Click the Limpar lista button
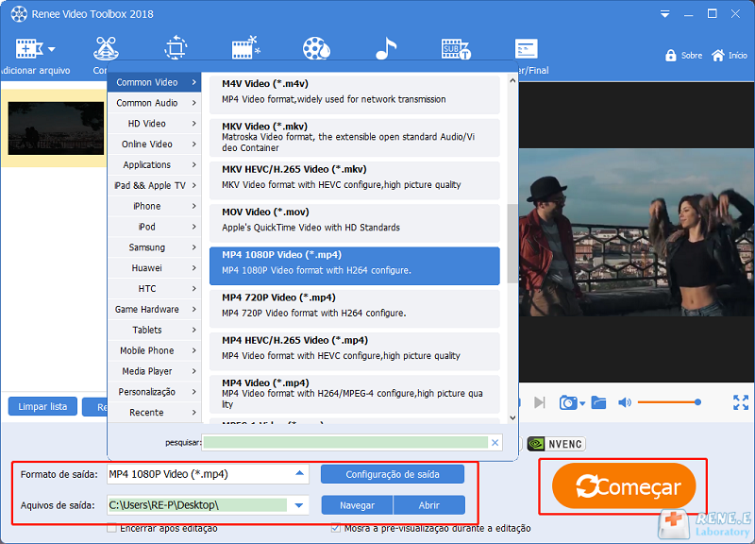Screen dimensions: 755x544 42,407
